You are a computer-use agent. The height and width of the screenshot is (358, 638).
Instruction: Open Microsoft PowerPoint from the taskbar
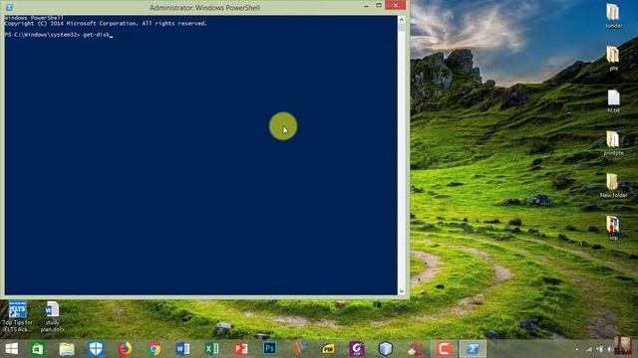pos(240,348)
